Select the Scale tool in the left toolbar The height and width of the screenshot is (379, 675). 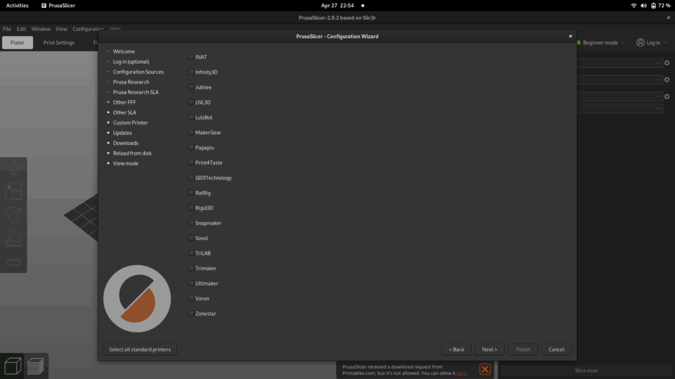[13, 191]
